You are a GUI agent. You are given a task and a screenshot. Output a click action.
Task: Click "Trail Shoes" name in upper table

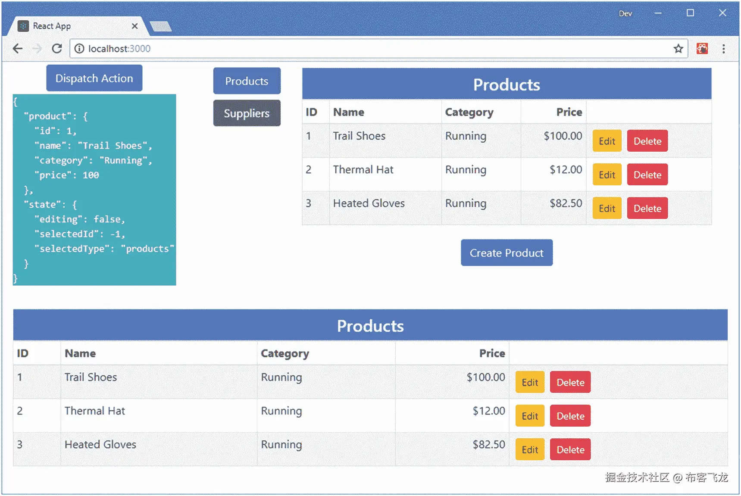tap(360, 136)
